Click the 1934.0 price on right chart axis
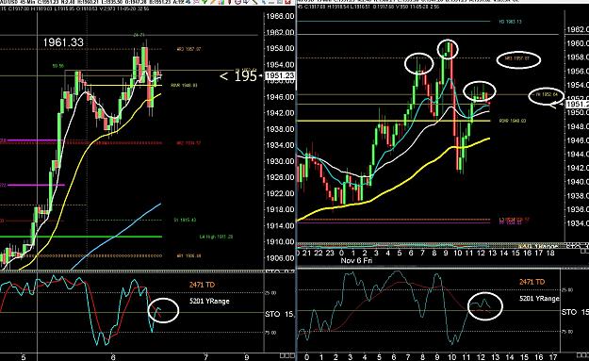 click(578, 223)
